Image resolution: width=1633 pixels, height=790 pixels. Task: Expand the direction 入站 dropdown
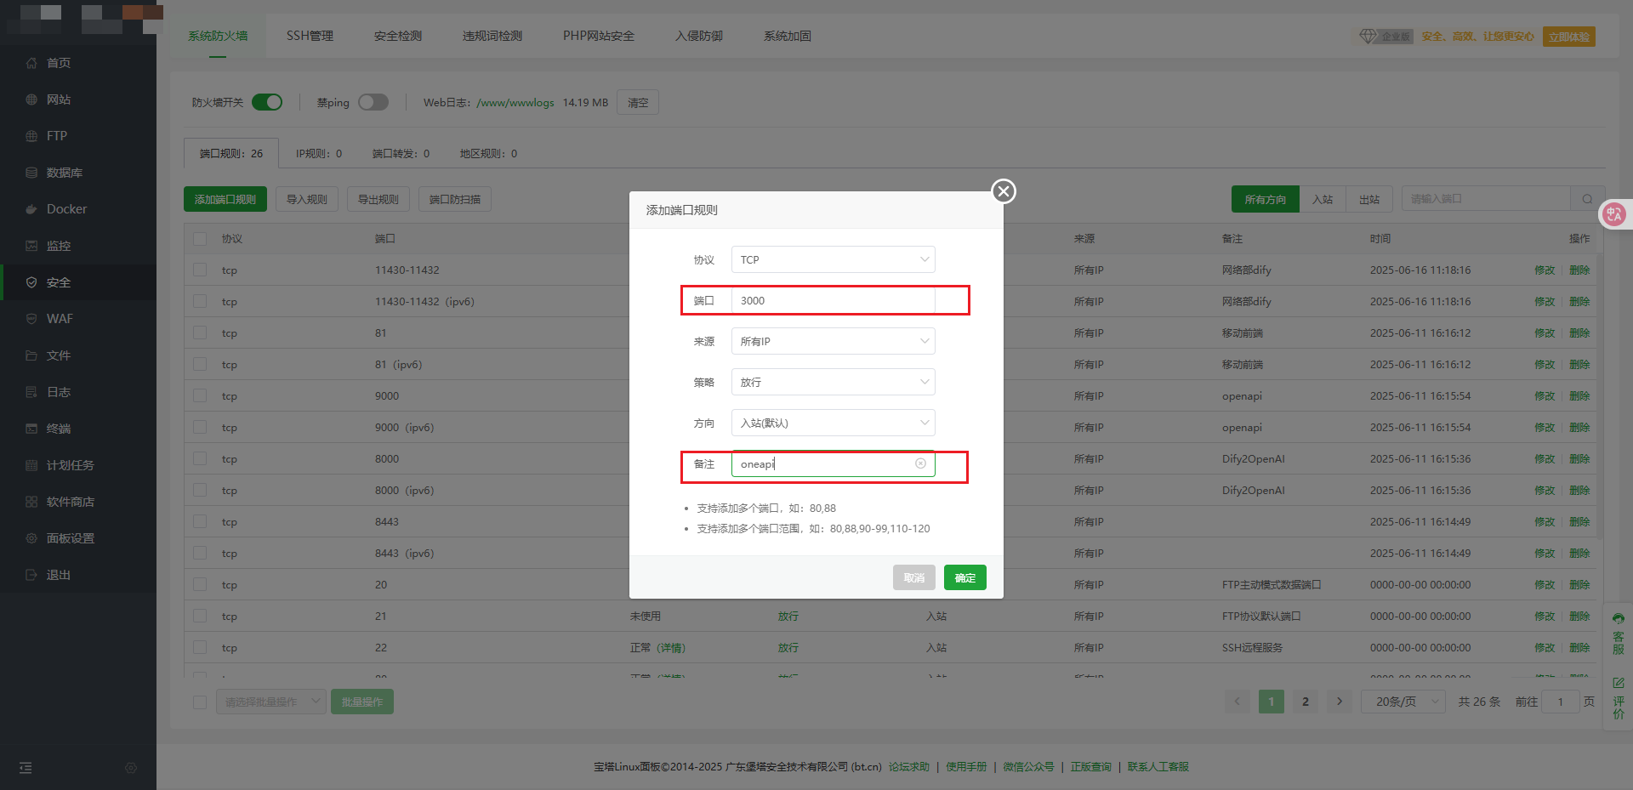click(x=833, y=423)
